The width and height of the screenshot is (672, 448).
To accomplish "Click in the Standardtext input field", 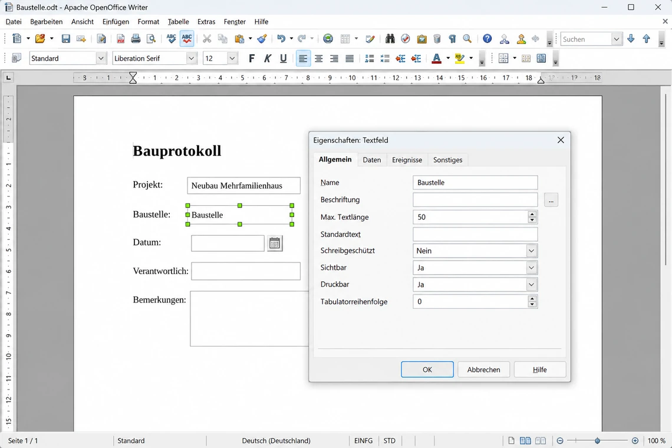I will (x=475, y=235).
